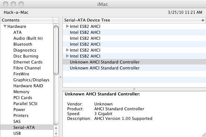
Task: Expand the first Intel ESB2 AHCI entry
Action: click(x=67, y=26)
